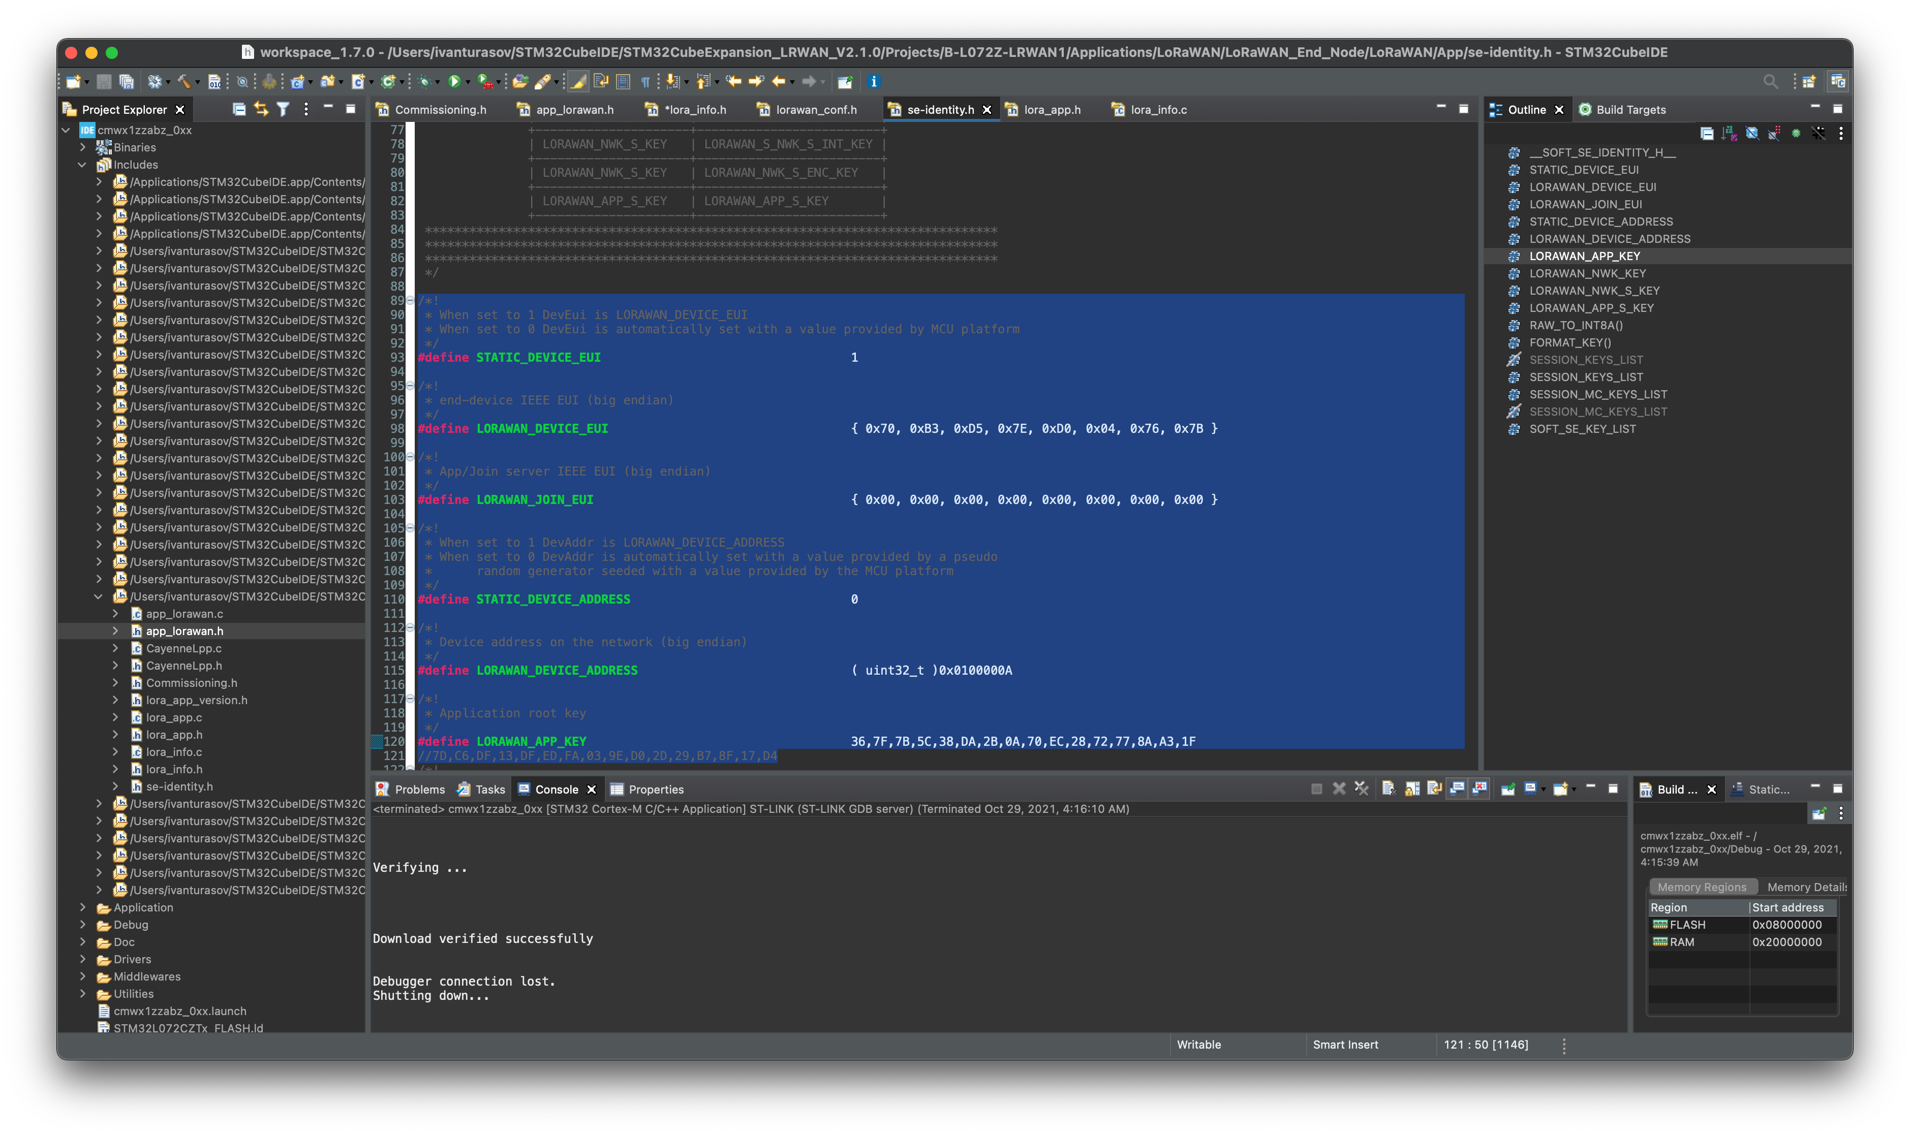Click the Open Console new-window icon
The width and height of the screenshot is (1910, 1135).
tap(1560, 789)
